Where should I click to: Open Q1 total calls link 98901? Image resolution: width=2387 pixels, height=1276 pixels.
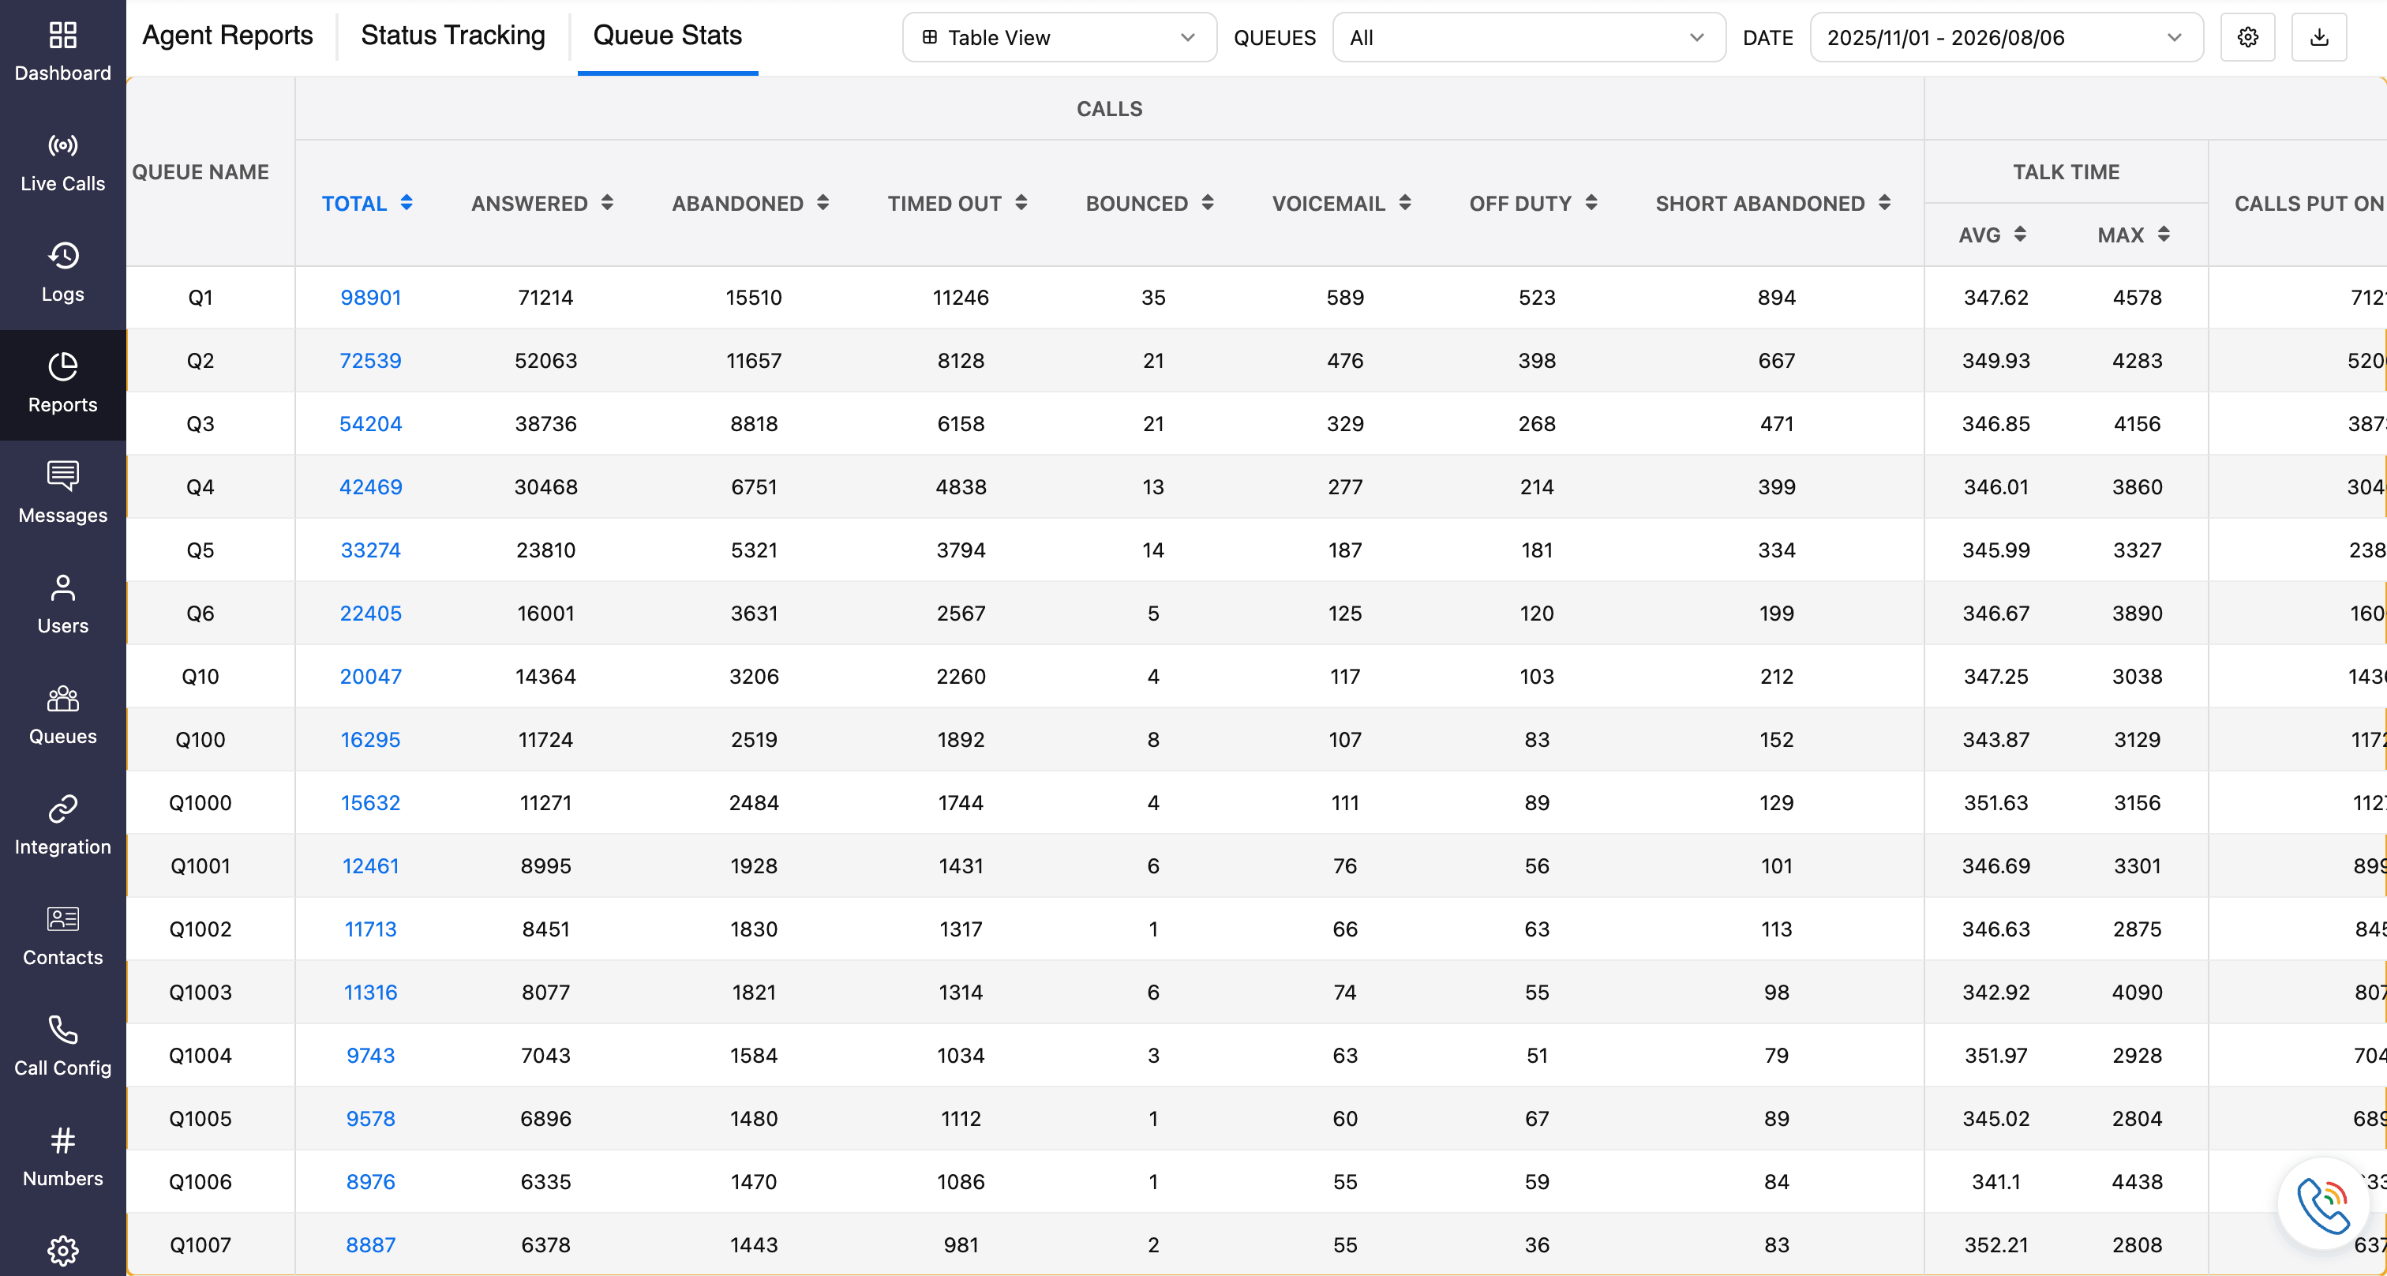tap(371, 298)
